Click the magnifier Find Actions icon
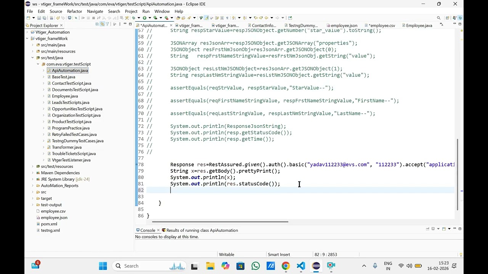 [x=438, y=18]
